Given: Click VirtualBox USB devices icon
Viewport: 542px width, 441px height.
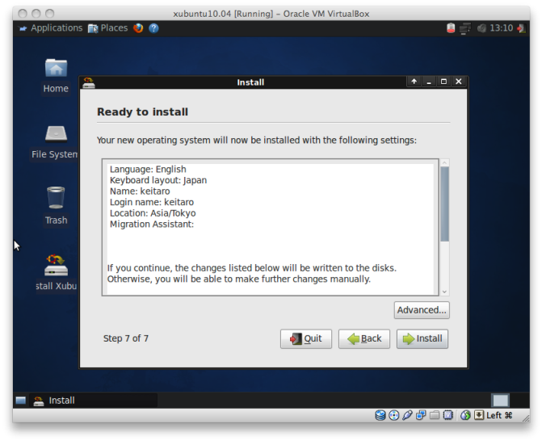Looking at the screenshot, I should coord(407,415).
